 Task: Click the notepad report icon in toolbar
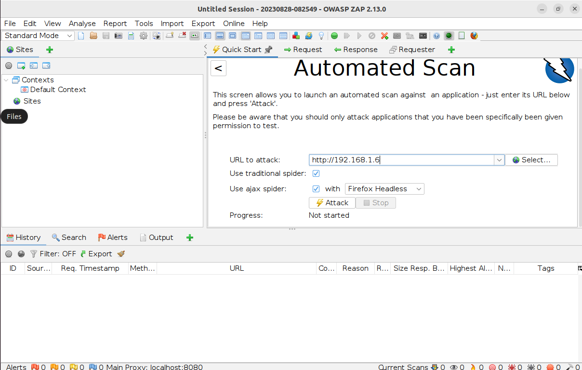pos(462,36)
